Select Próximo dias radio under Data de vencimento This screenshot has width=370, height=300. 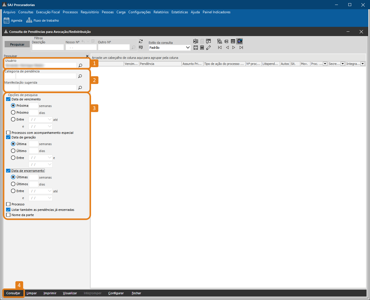13,112
